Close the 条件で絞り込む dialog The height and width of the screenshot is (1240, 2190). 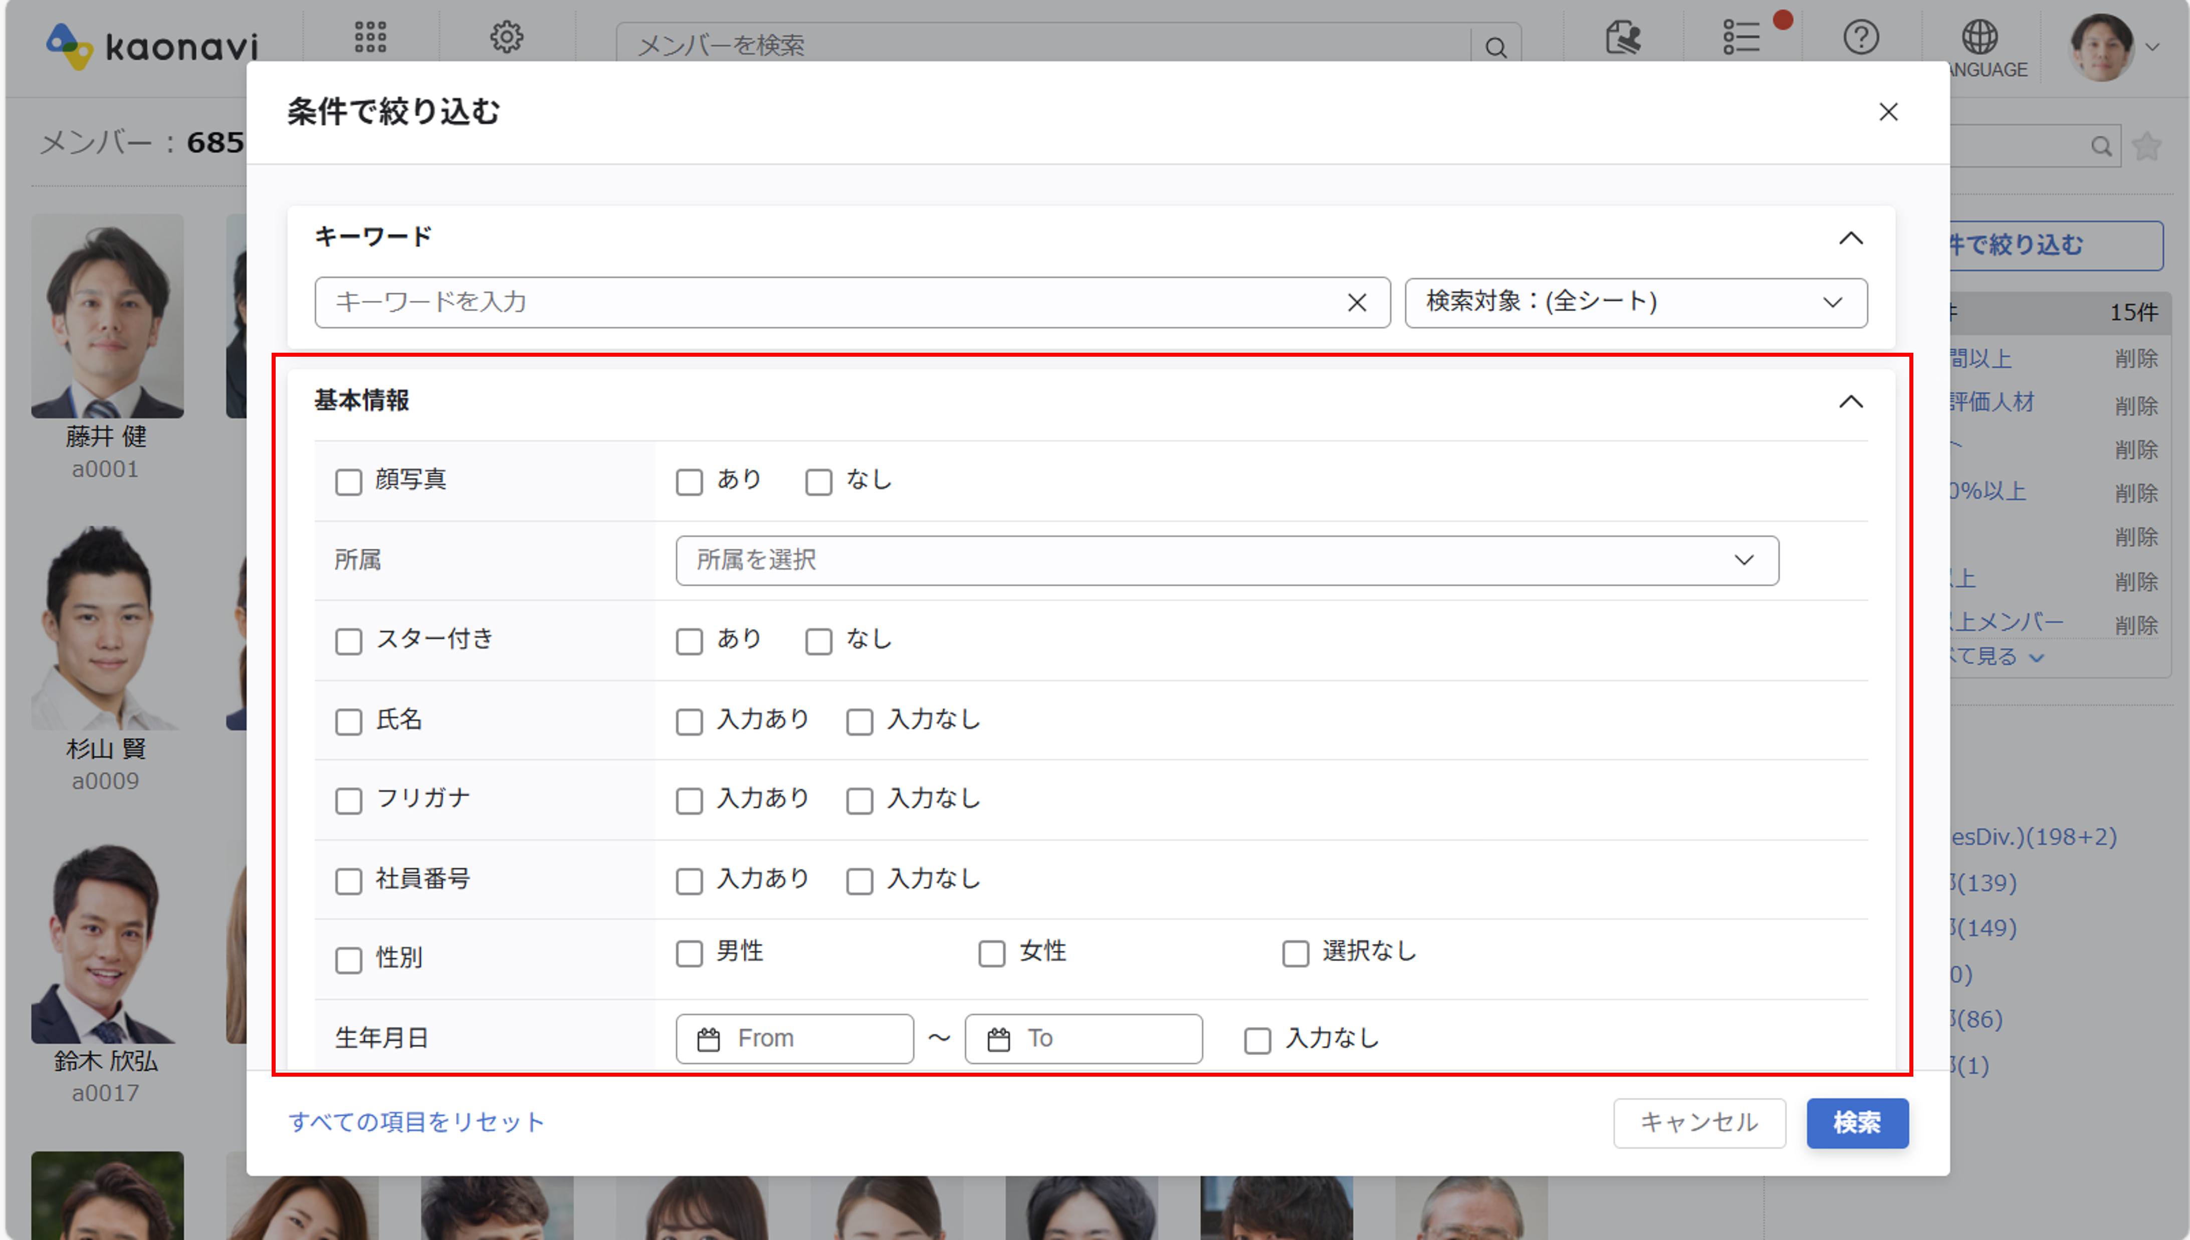1888,112
